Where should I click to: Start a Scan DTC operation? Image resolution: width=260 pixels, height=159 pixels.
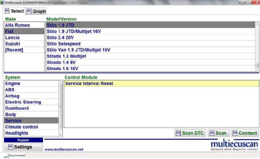[190, 133]
